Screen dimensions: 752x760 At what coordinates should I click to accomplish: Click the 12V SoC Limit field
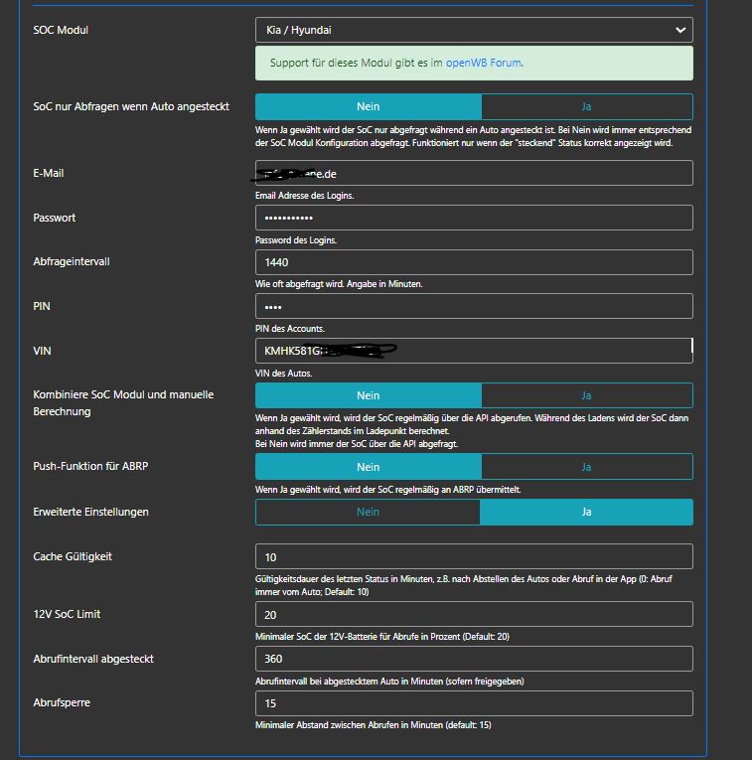[x=474, y=614]
